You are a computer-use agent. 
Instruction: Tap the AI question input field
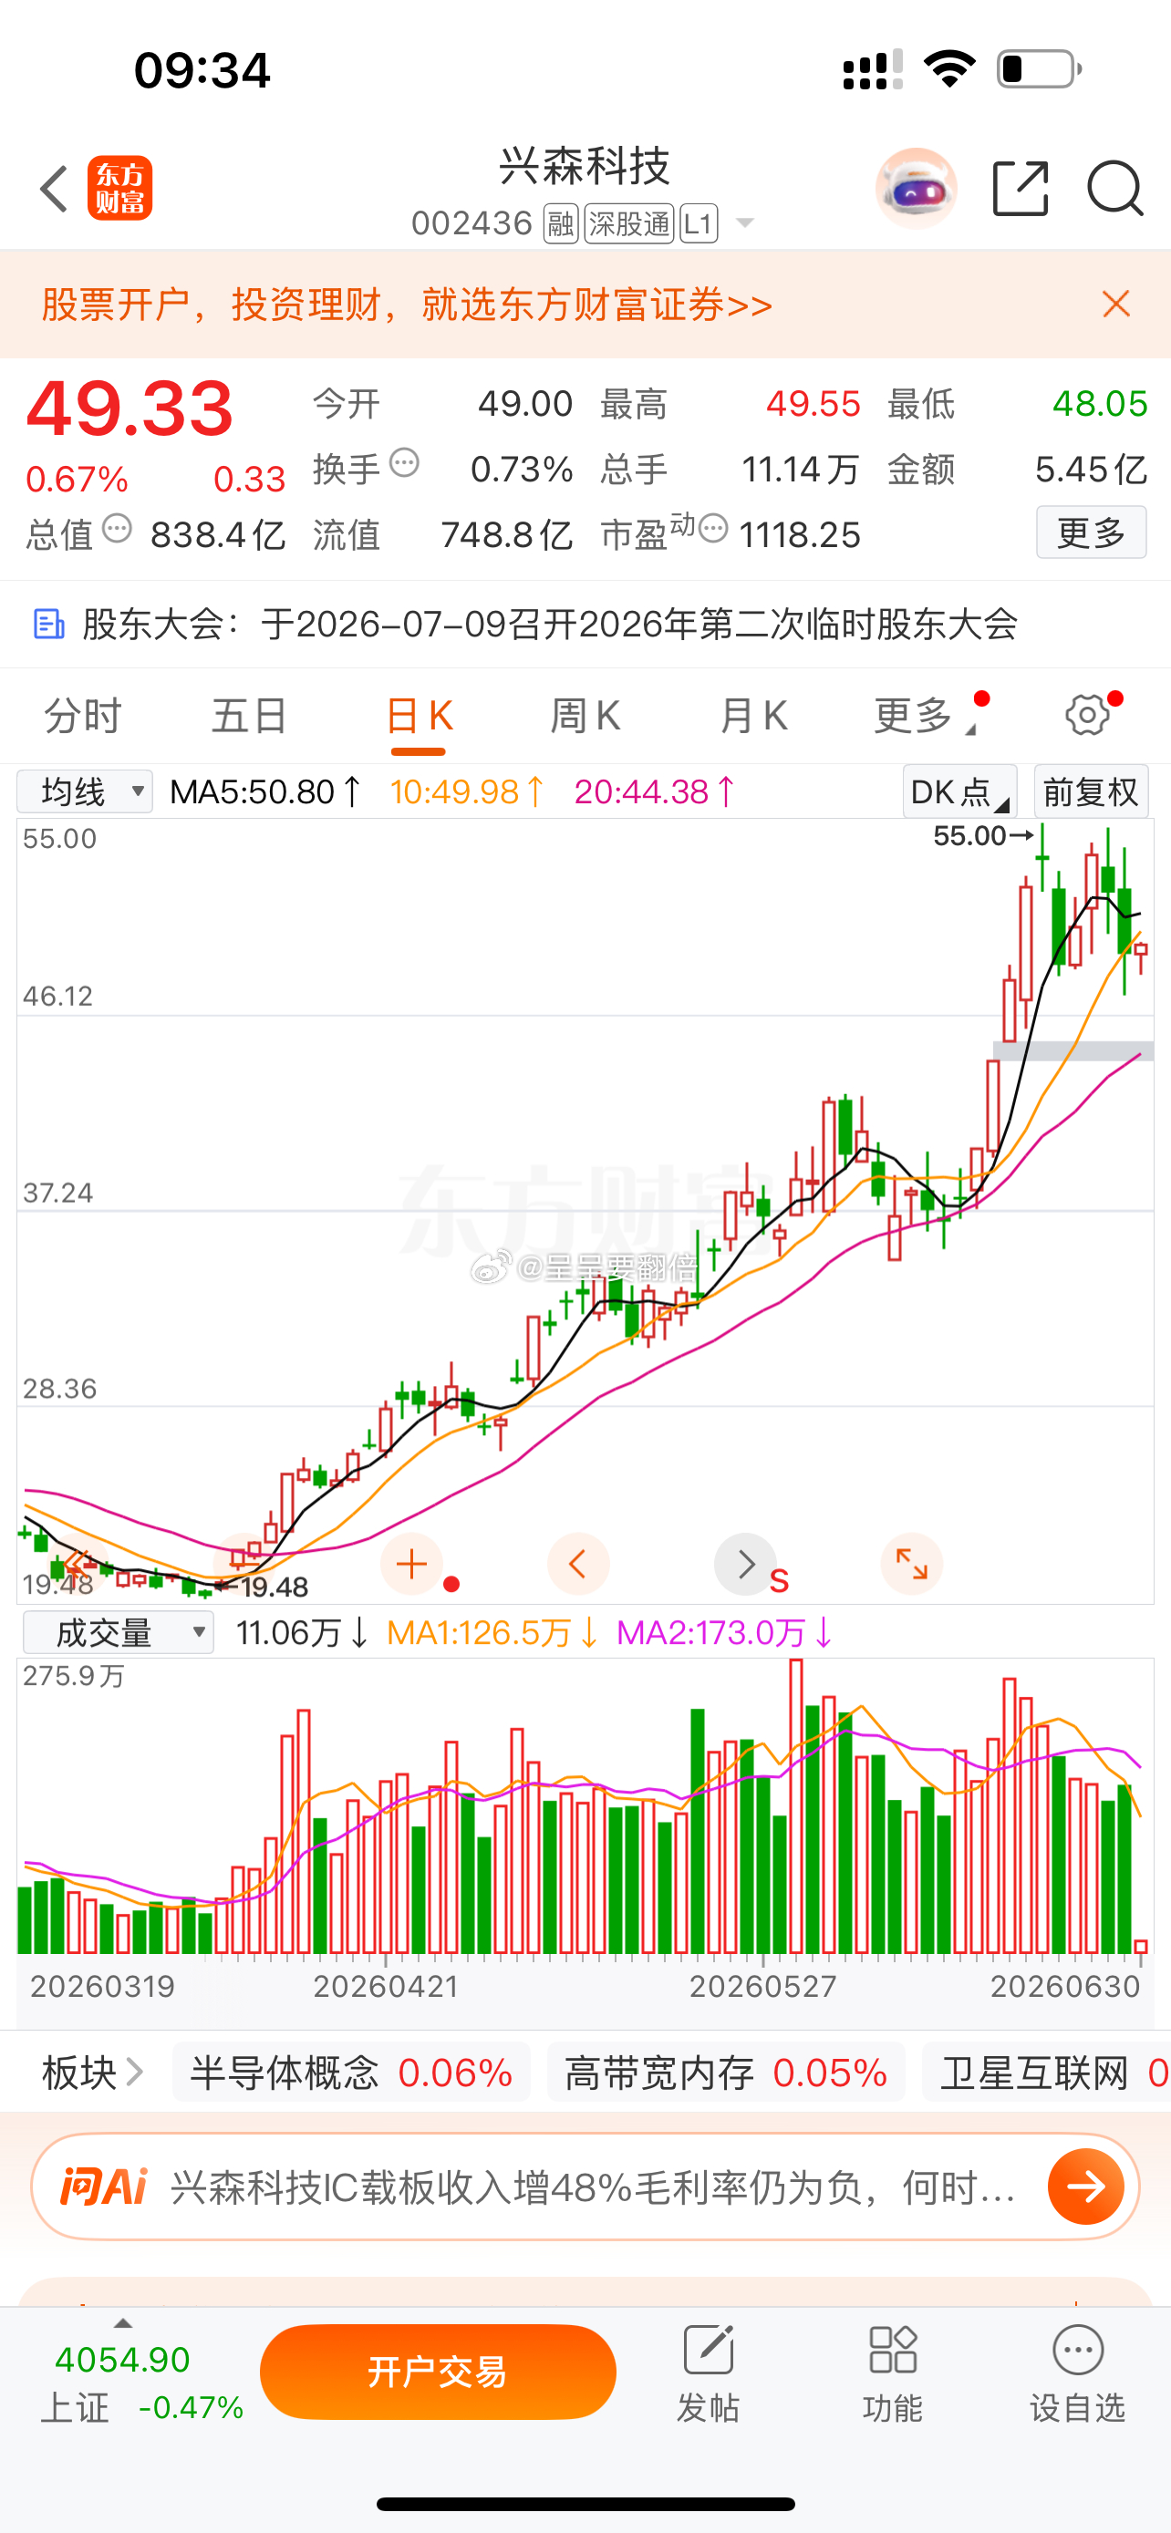click(x=594, y=2187)
